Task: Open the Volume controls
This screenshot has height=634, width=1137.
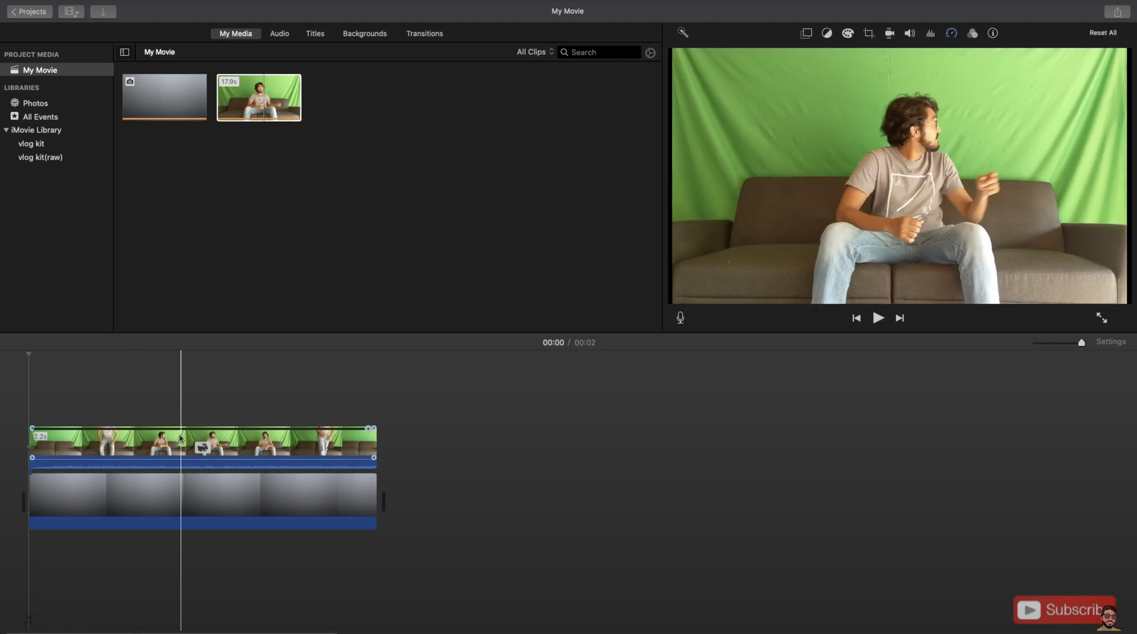Action: (x=909, y=33)
